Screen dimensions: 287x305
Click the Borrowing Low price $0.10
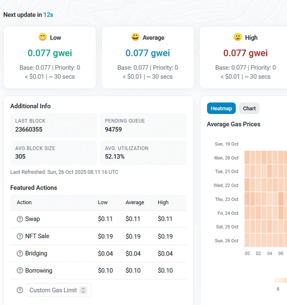click(105, 270)
